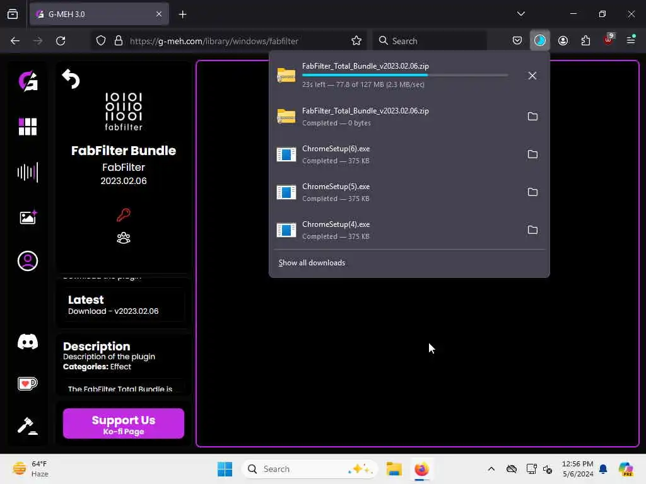This screenshot has height=484, width=646.
Task: Show ChromeSetup(5).exe in folder
Action: (532, 192)
